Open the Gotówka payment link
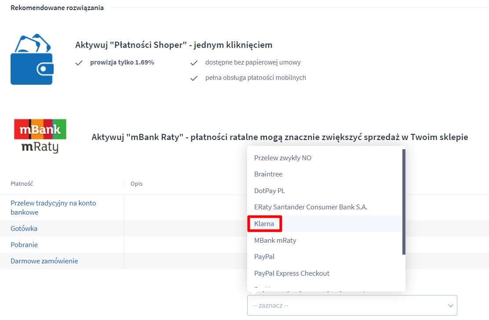 click(x=24, y=229)
